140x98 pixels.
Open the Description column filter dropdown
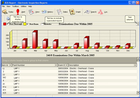tap(135, 65)
